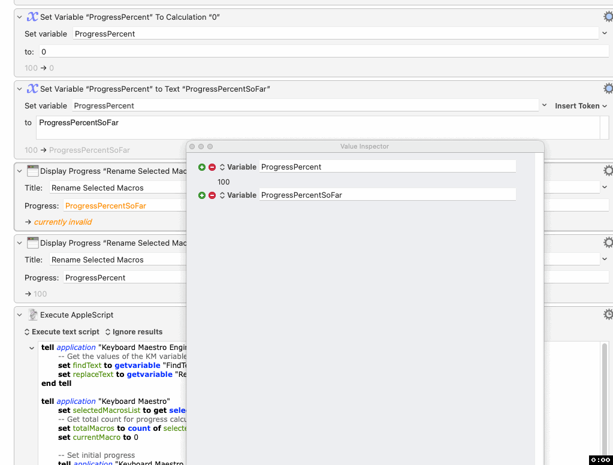
Task: Click the Value Inspector title bar
Action: (x=365, y=146)
